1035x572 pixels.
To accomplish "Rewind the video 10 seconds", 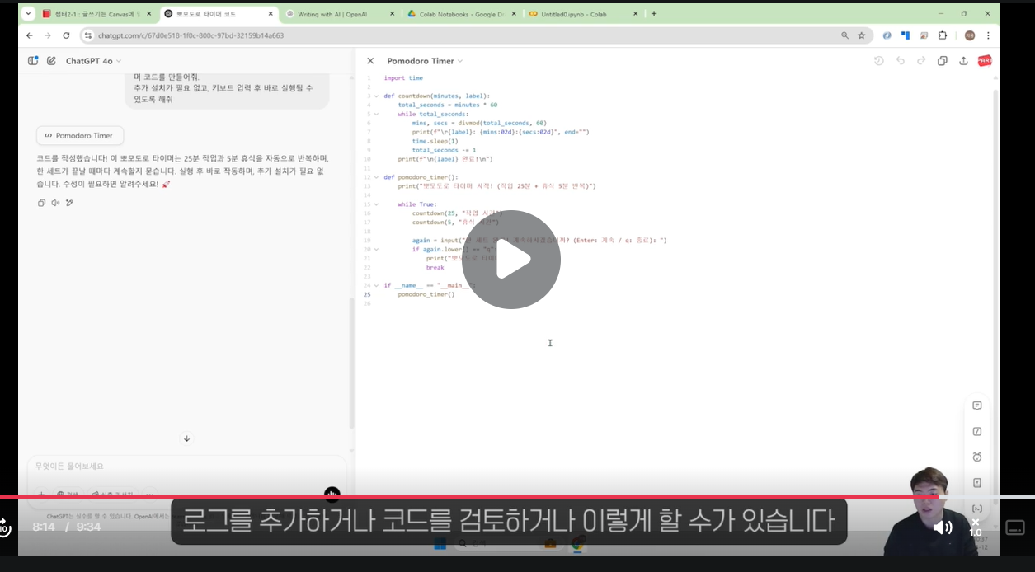I will 4,527.
